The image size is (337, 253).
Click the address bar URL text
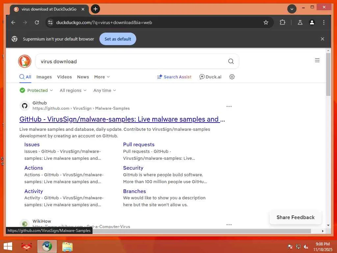click(x=104, y=22)
